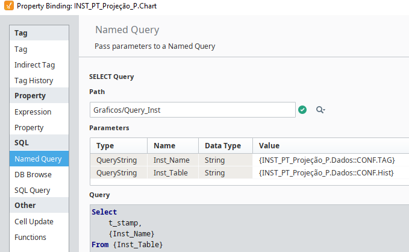Image resolution: width=409 pixels, height=252 pixels.
Task: Open Functions binding option
Action: point(30,237)
